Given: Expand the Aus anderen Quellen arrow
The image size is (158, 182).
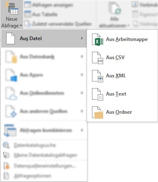Looking at the screenshot, I should point(82,111).
